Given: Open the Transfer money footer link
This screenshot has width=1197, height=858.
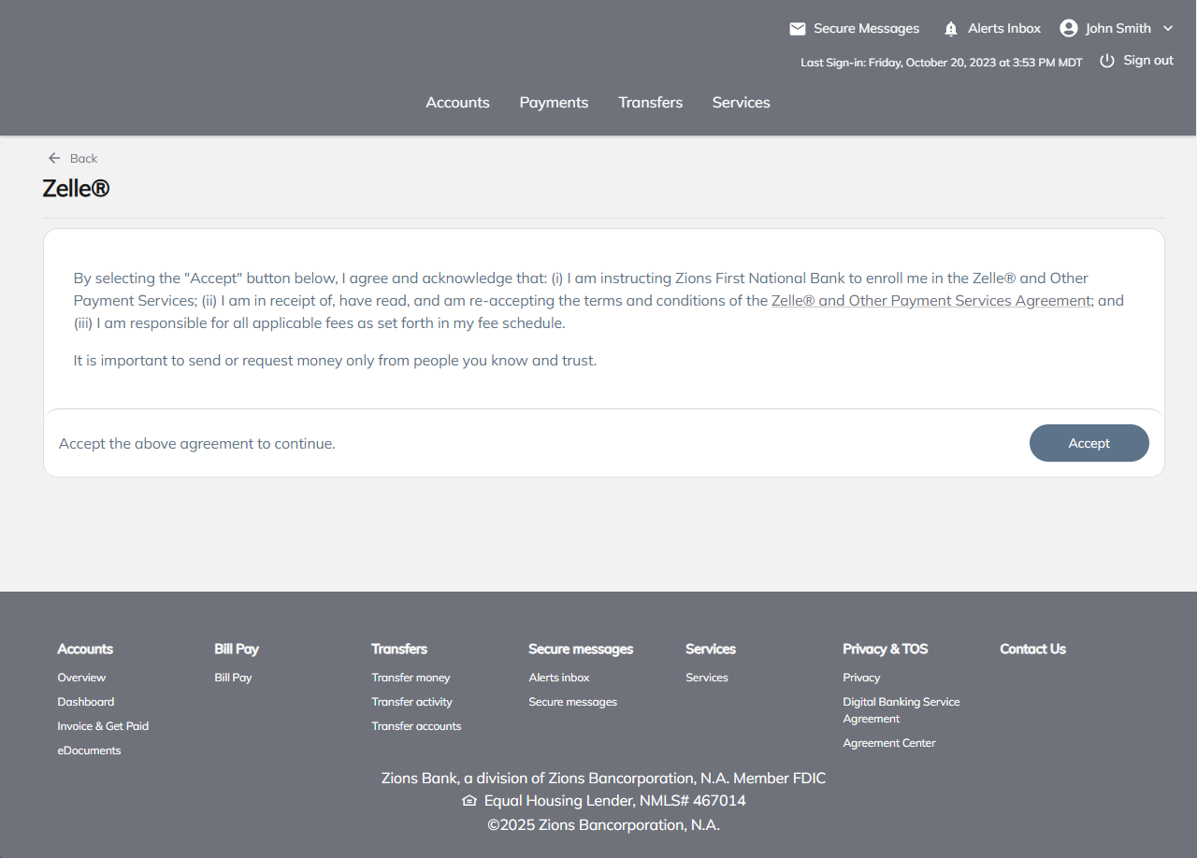Looking at the screenshot, I should tap(411, 678).
